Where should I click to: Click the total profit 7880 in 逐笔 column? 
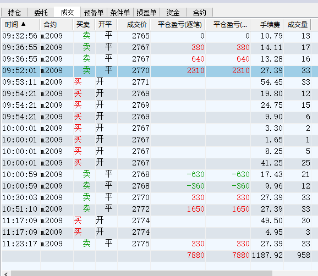[x=196, y=256]
